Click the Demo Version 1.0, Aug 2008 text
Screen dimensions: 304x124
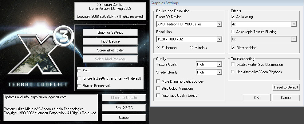coord(110,9)
